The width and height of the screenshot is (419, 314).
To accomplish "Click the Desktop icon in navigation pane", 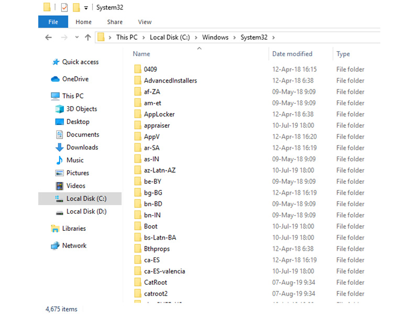I will click(59, 122).
